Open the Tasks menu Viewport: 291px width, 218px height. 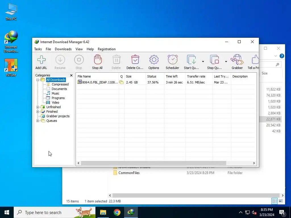pyautogui.click(x=38, y=49)
